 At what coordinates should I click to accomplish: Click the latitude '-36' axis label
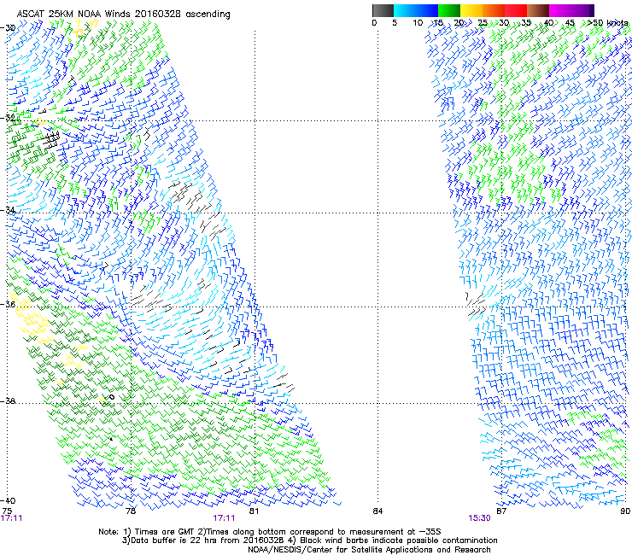(x=8, y=304)
